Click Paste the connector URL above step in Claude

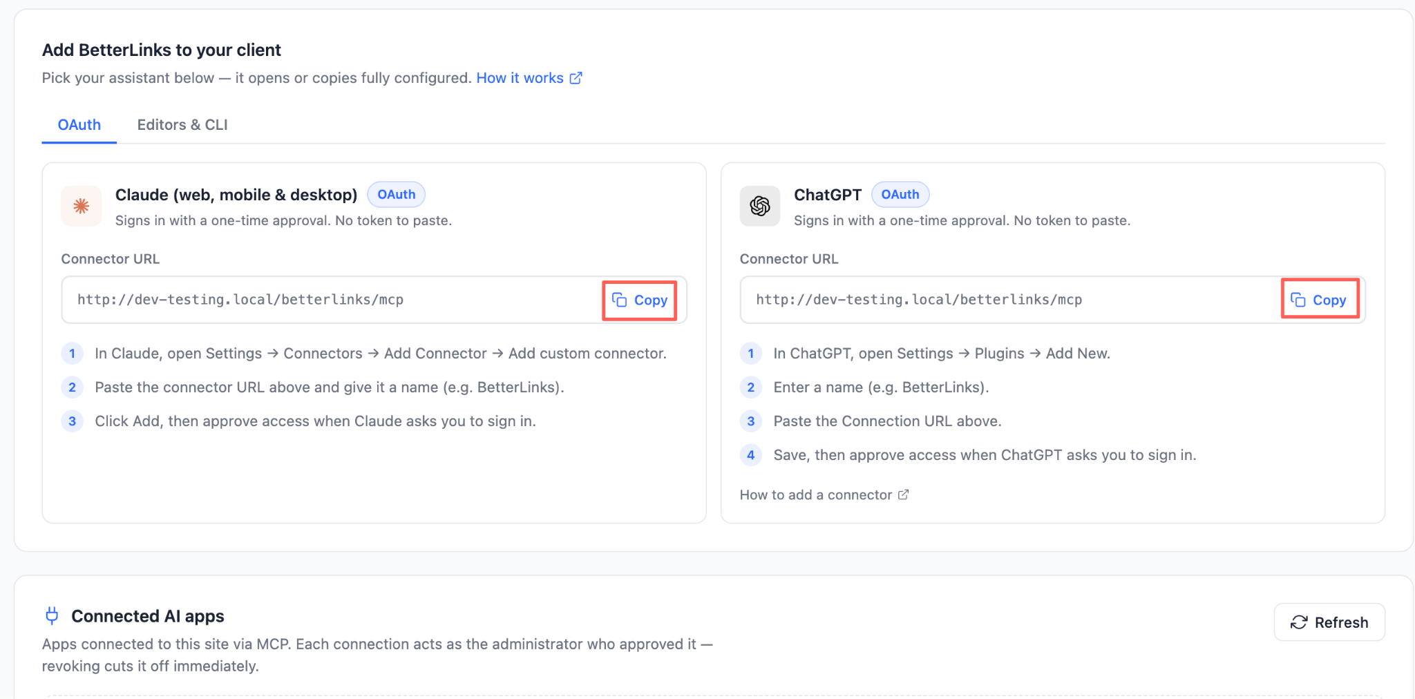330,387
